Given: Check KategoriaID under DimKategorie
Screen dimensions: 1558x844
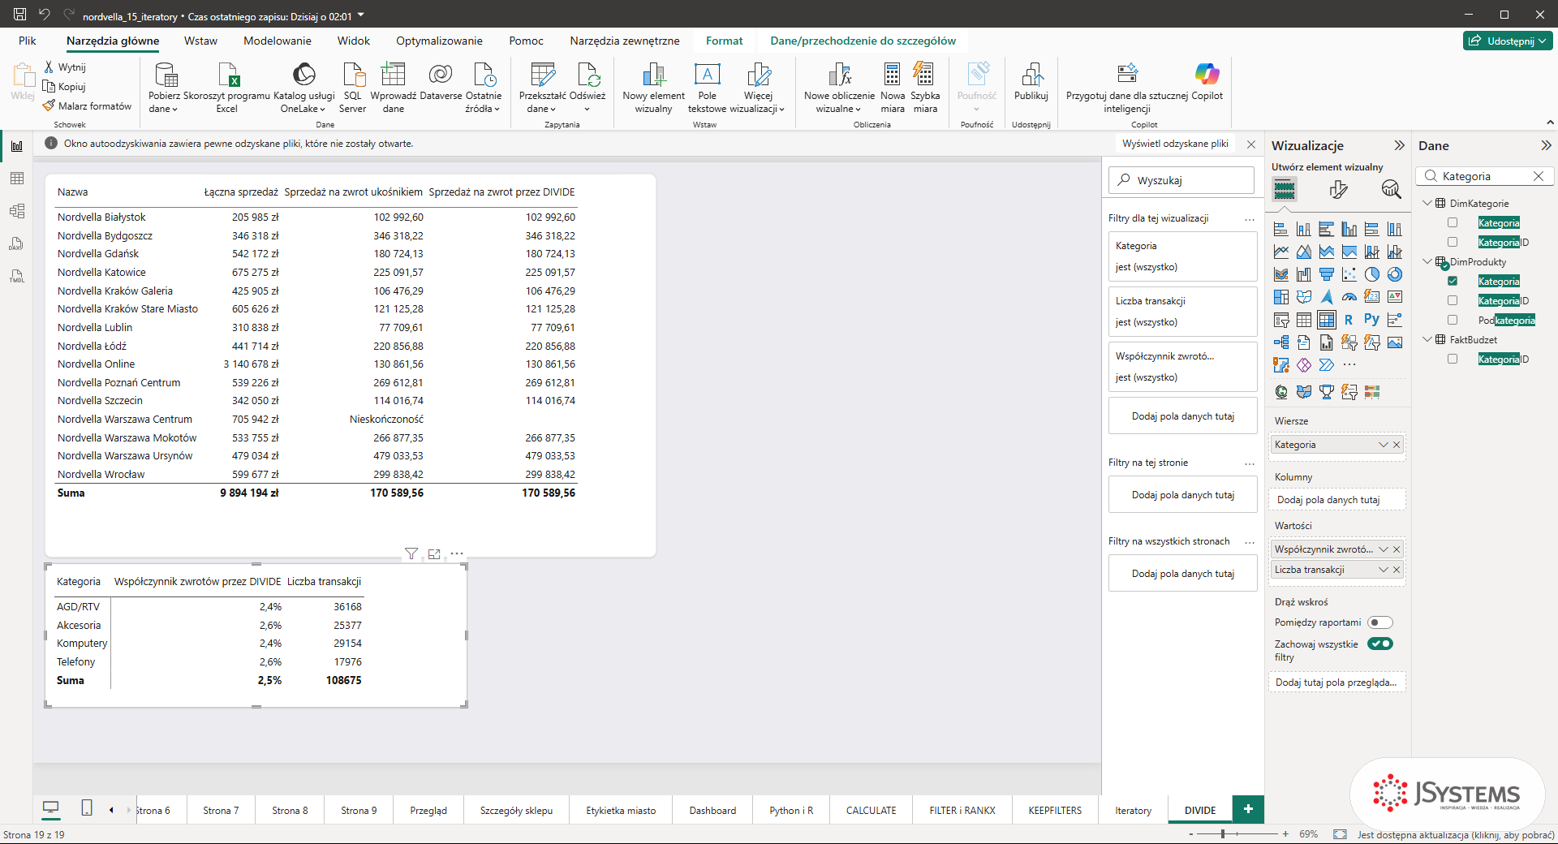Looking at the screenshot, I should tap(1453, 242).
